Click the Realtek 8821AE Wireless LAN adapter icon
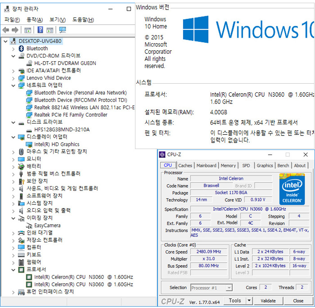 tap(29, 107)
